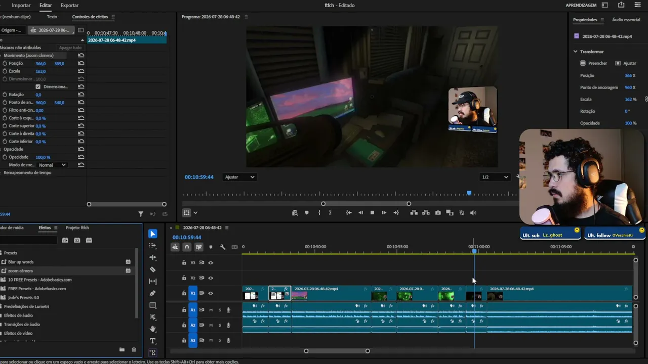Toggle visibility of track V2

tap(211, 278)
